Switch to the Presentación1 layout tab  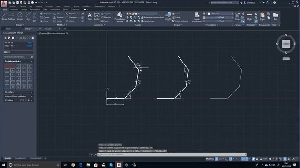(x=21, y=158)
